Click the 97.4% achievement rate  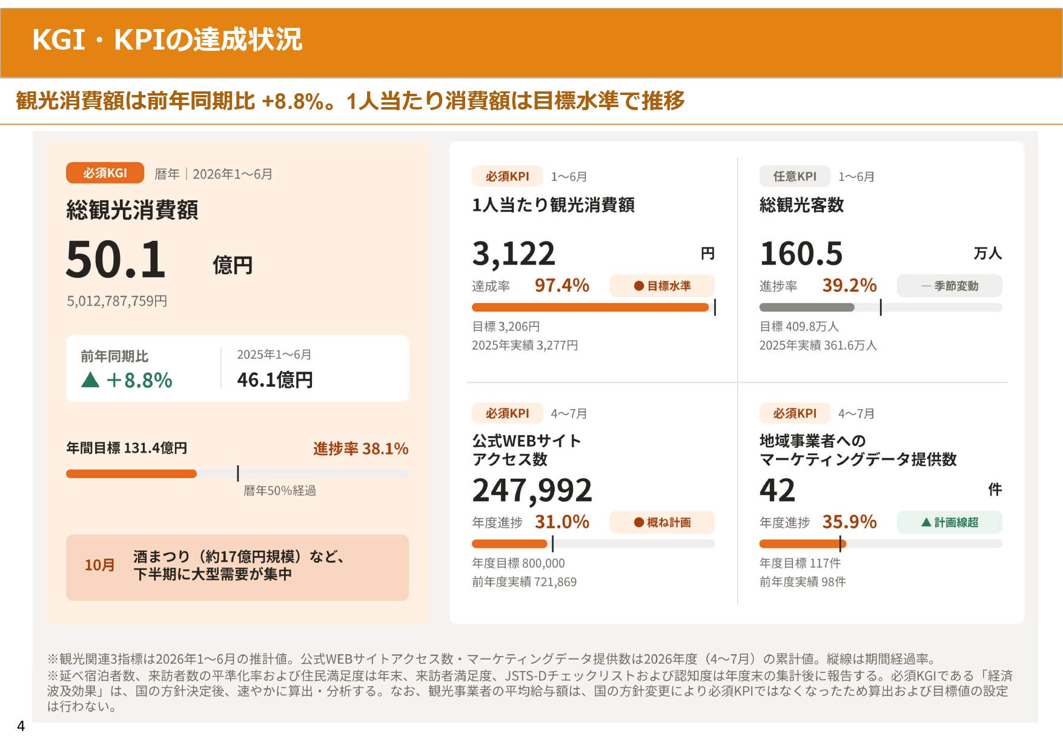[x=561, y=285]
